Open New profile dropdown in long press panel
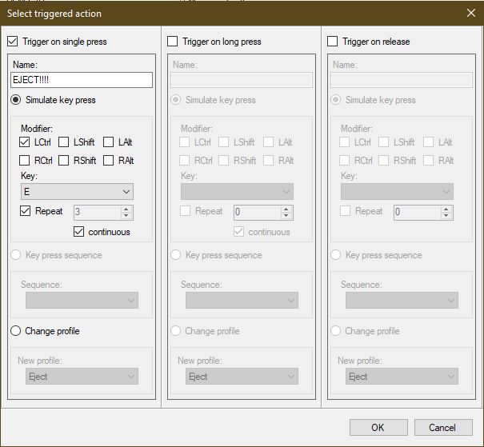This screenshot has width=484, height=447. point(242,377)
